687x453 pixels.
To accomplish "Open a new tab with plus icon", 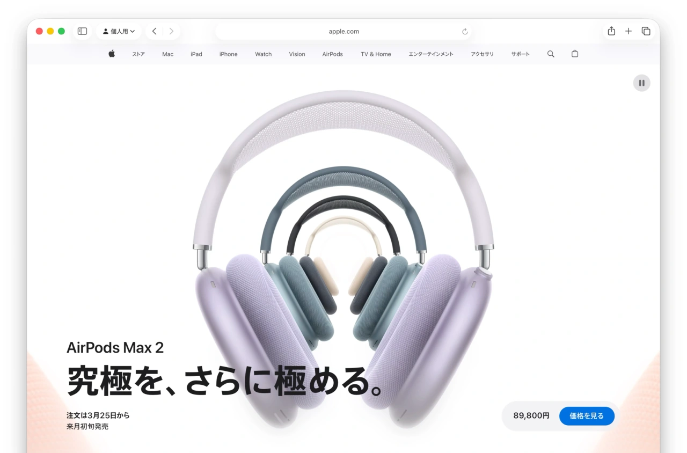I will point(628,31).
